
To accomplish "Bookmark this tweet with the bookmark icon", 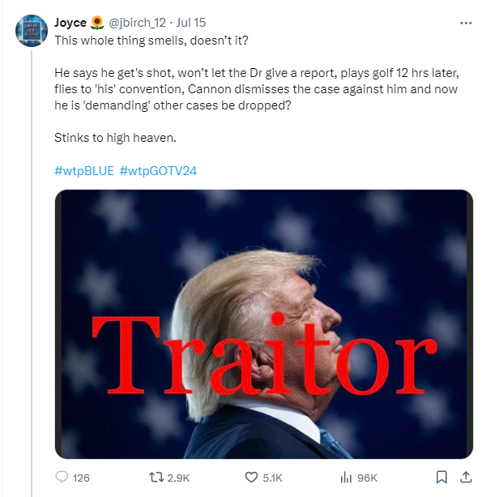I will tap(441, 477).
